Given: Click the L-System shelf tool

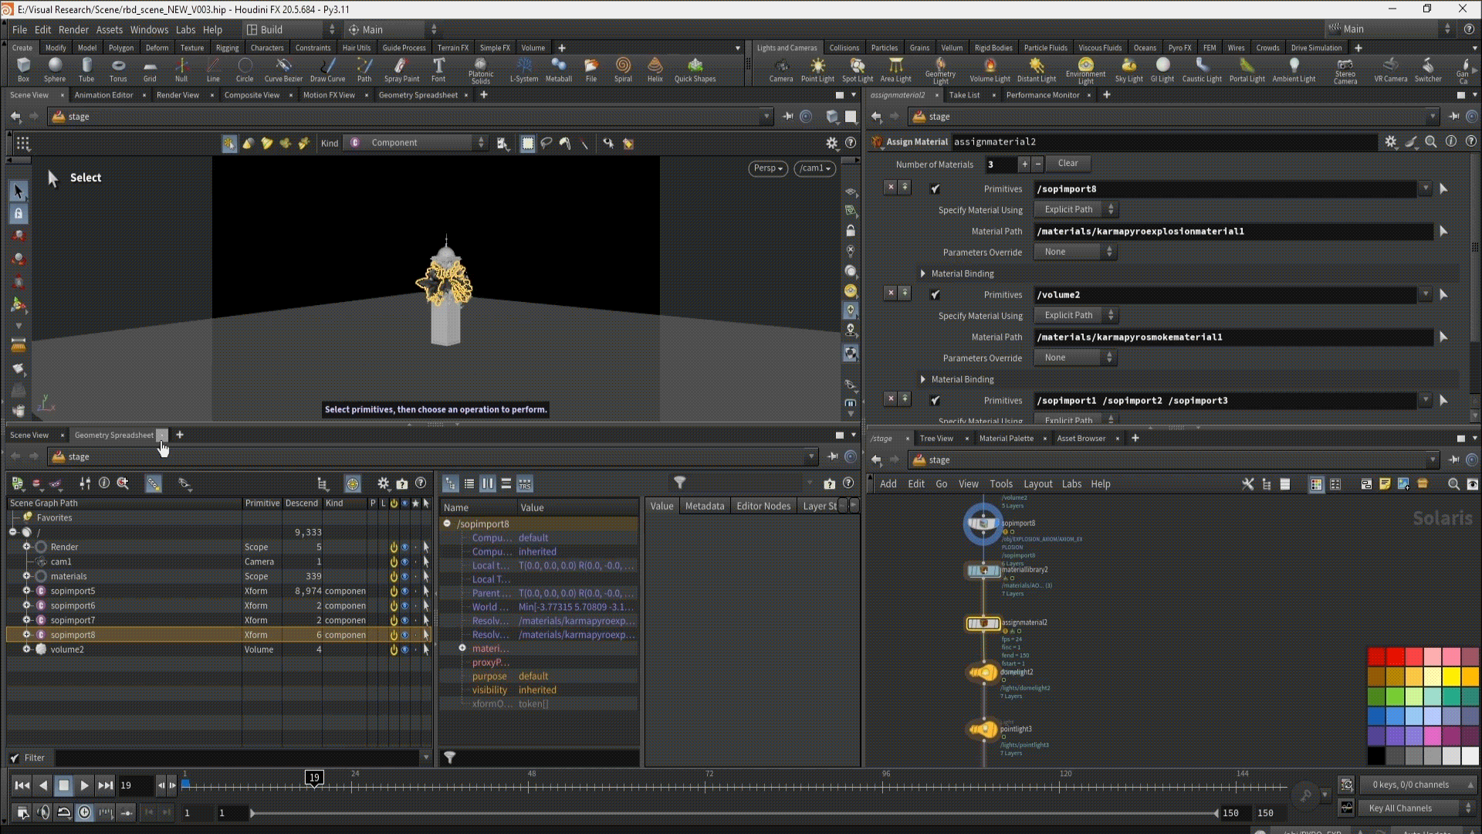Looking at the screenshot, I should (524, 68).
